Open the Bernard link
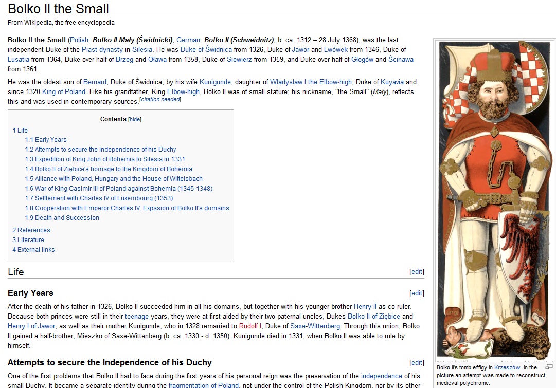 pos(95,82)
